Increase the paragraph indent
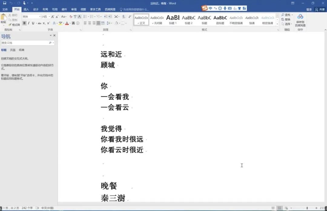 point(110,17)
